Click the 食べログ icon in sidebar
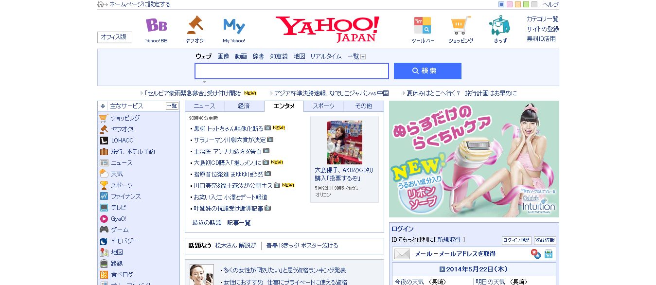Viewport: 656px width, 285px height. pos(104,275)
